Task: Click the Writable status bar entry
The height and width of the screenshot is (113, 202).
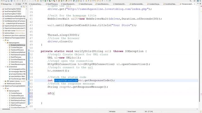Action: pos(112,112)
